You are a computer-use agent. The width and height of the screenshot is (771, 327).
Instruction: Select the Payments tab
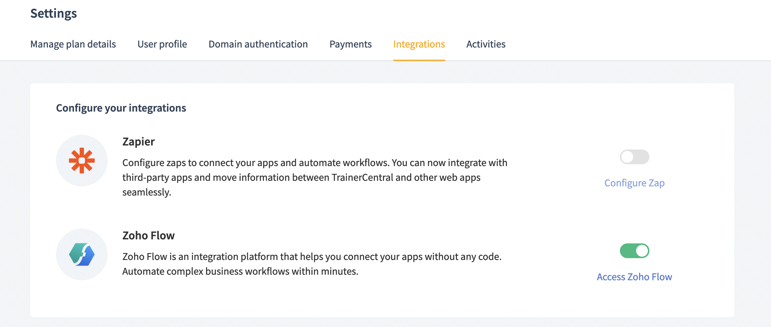pyautogui.click(x=350, y=44)
